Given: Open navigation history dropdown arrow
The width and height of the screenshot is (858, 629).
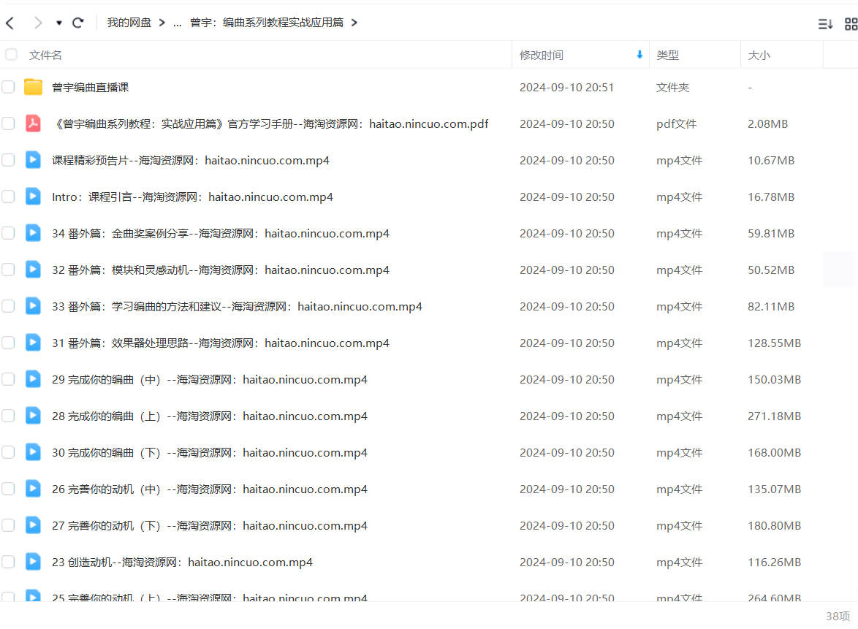Looking at the screenshot, I should click(x=58, y=23).
